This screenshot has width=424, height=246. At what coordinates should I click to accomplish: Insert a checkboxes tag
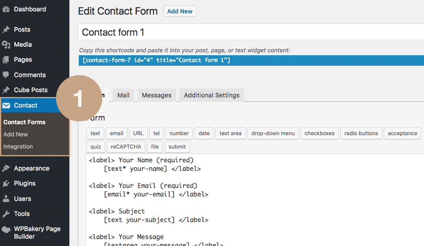pos(320,134)
